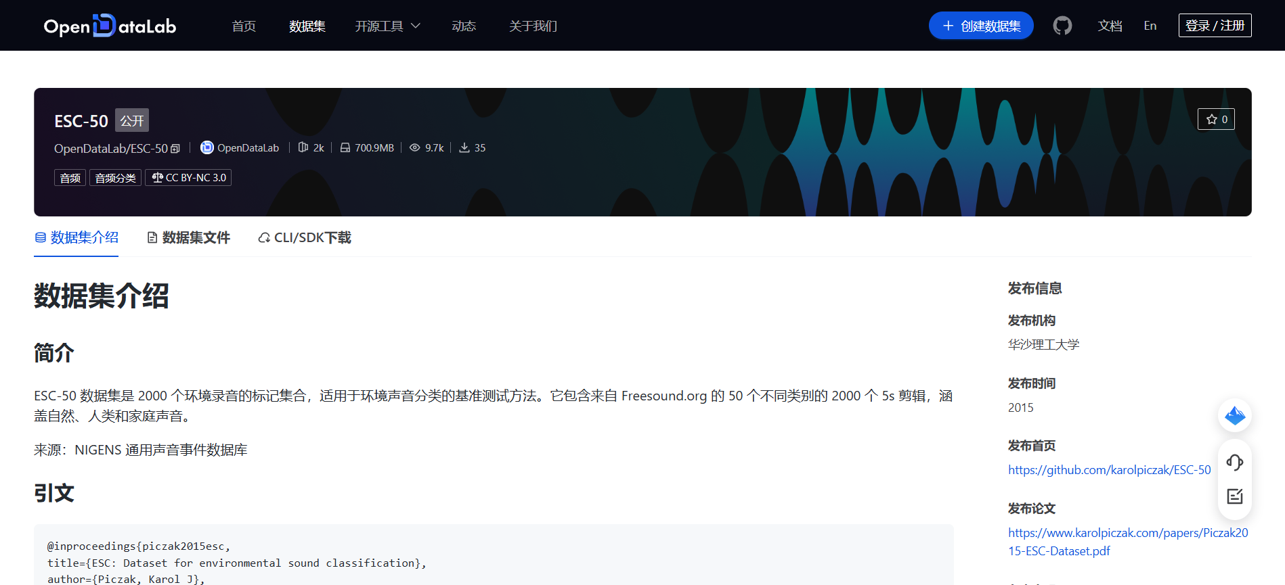This screenshot has width=1285, height=585.
Task: Click the OpenDataLab logo
Action: coord(110,26)
